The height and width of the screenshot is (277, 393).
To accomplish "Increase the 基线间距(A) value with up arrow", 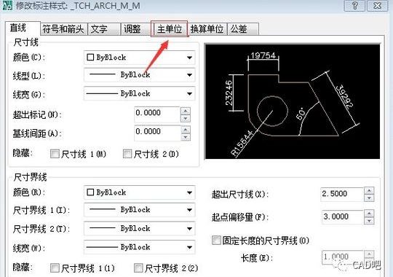I will pyautogui.click(x=186, y=129).
